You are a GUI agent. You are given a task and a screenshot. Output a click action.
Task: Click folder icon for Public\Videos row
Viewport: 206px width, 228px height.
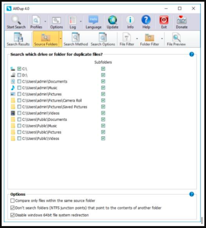point(13,138)
